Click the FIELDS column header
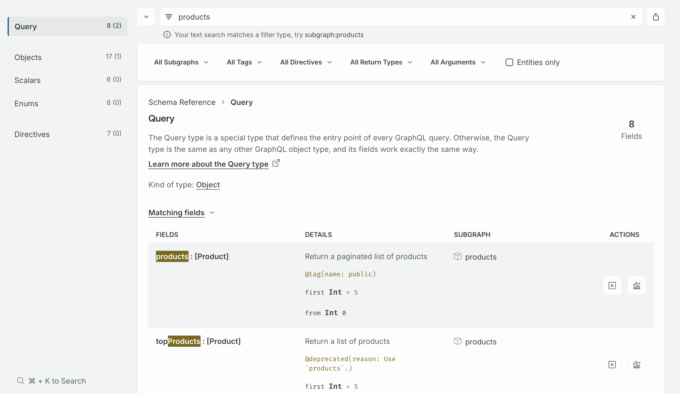 pyautogui.click(x=167, y=234)
